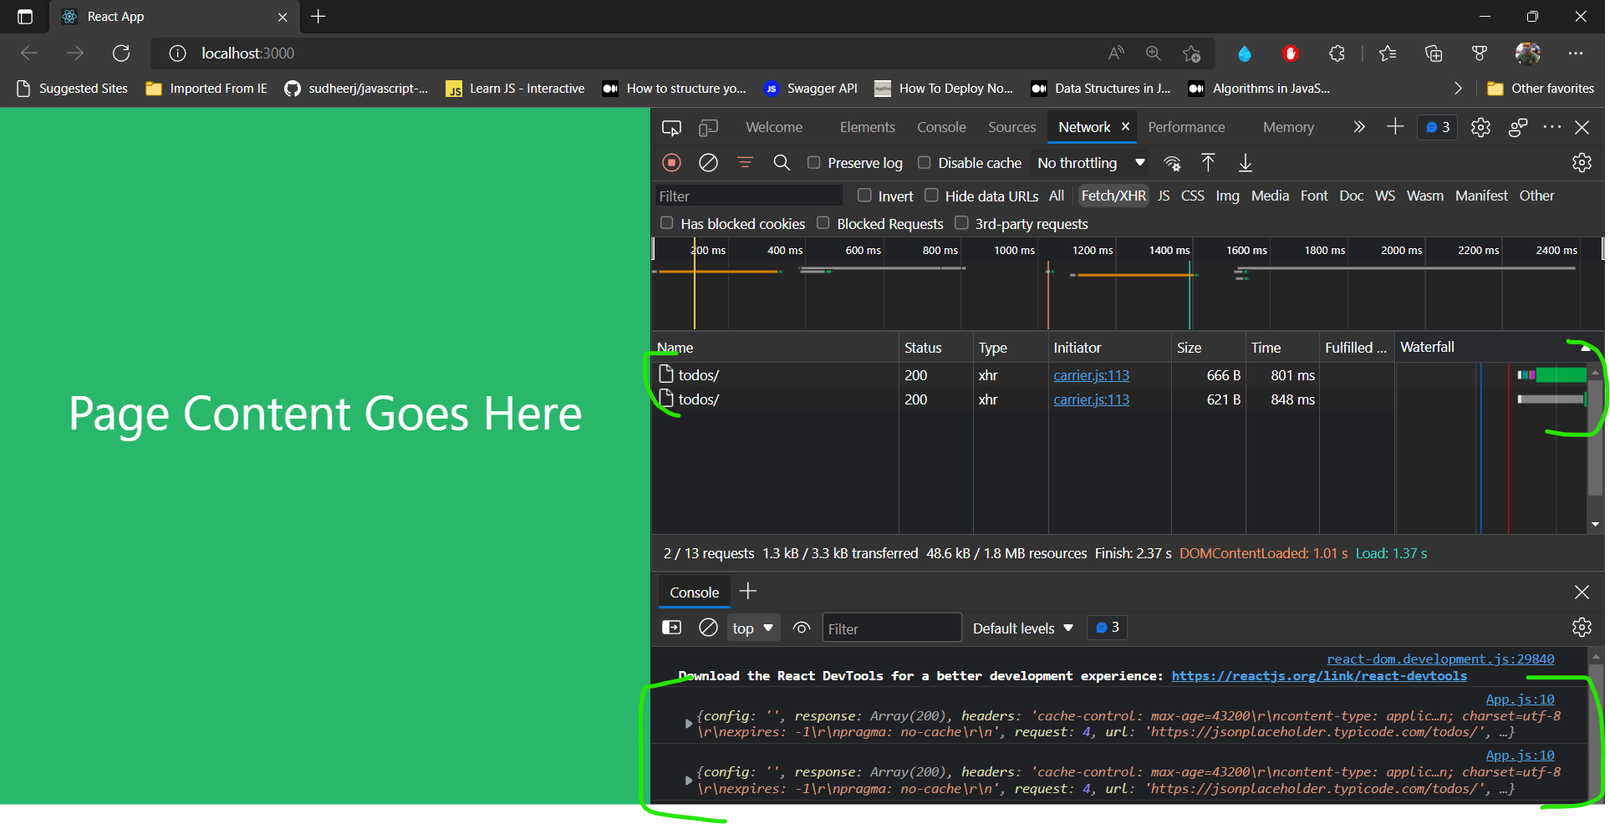1610x824 pixels.
Task: Click the inspect element picker icon
Action: pyautogui.click(x=671, y=128)
